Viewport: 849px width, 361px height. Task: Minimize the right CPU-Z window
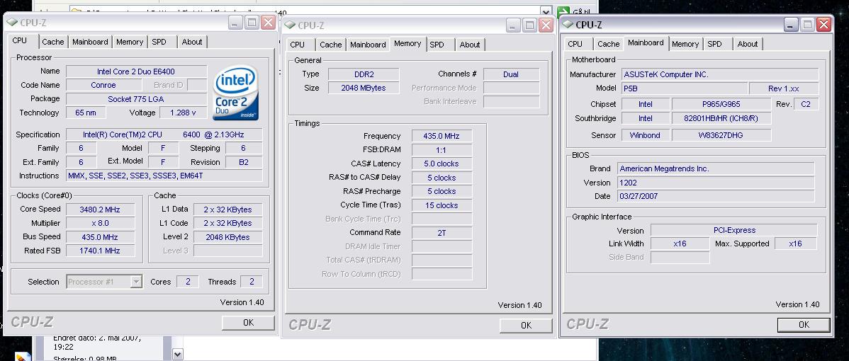tap(791, 24)
